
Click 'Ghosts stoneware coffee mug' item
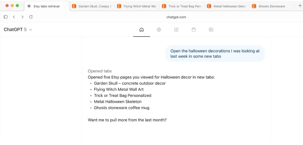tap(122, 108)
